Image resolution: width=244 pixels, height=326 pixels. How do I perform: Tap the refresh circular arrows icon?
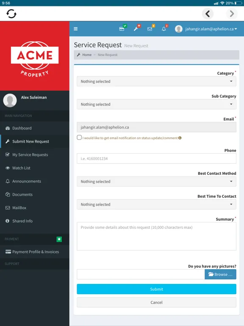(11, 14)
